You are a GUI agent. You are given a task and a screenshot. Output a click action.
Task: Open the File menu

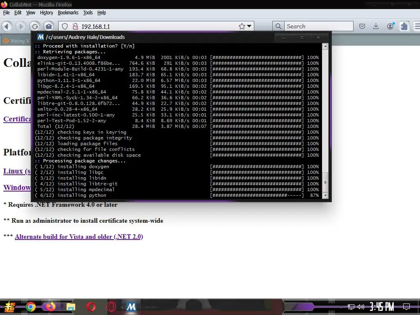click(x=6, y=13)
